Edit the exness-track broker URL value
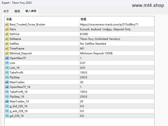 click(x=117, y=24)
